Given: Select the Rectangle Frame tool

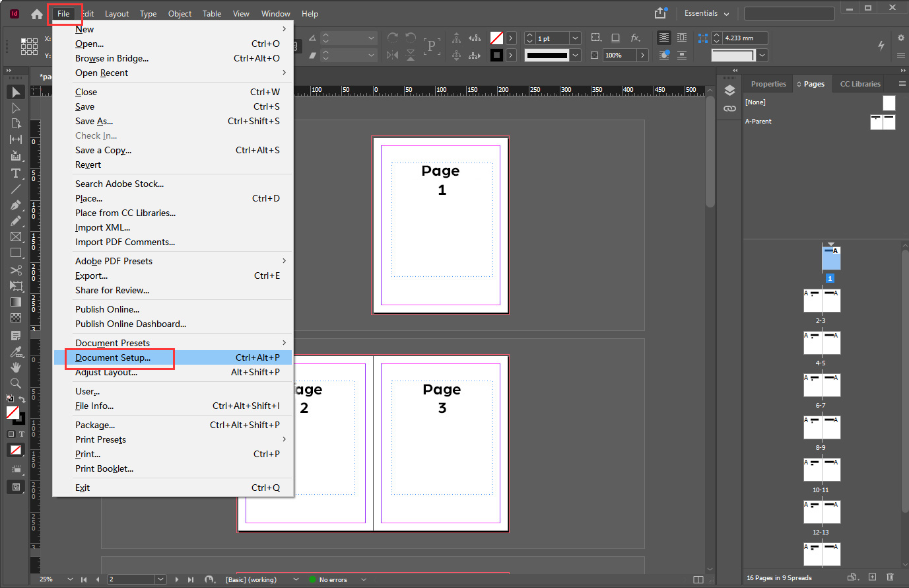Looking at the screenshot, I should 16,237.
